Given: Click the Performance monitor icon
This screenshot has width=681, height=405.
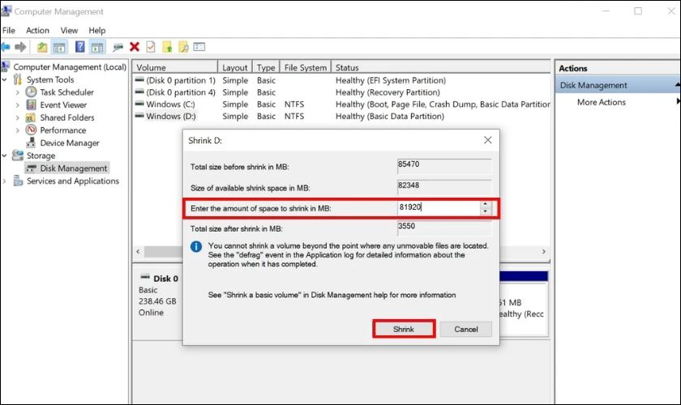Looking at the screenshot, I should 31,130.
